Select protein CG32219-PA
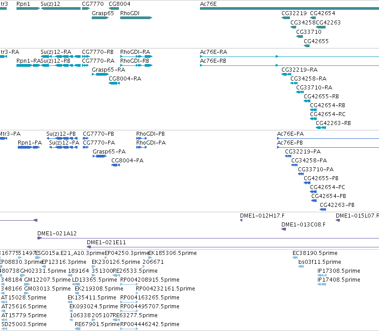The height and width of the screenshot is (331, 379). (x=303, y=152)
